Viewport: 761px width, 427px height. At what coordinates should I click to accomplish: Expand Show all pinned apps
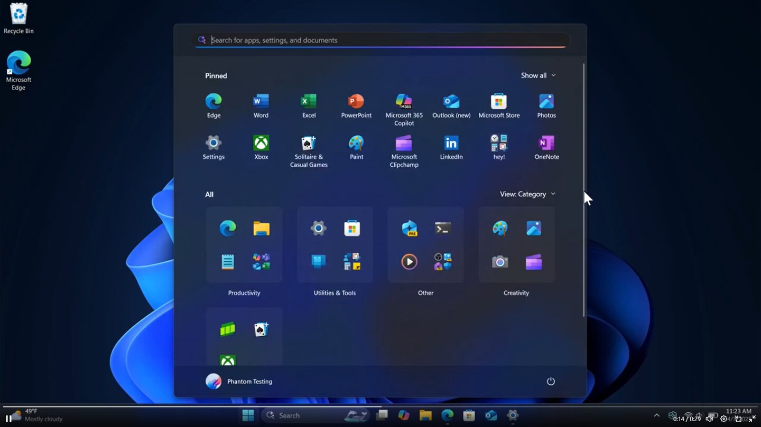tap(537, 75)
